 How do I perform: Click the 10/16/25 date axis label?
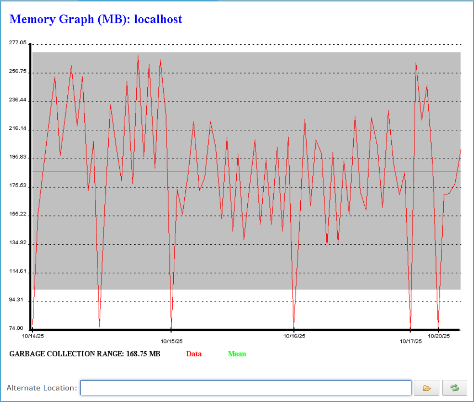tap(294, 336)
